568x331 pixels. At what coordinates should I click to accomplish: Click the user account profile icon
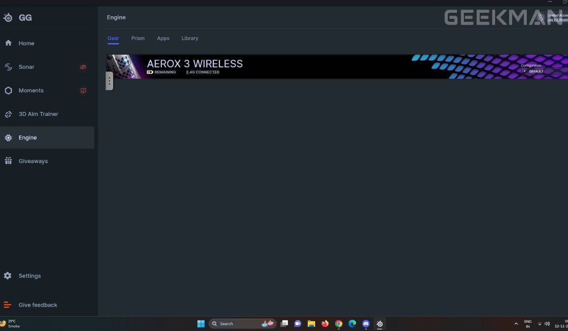tap(541, 18)
